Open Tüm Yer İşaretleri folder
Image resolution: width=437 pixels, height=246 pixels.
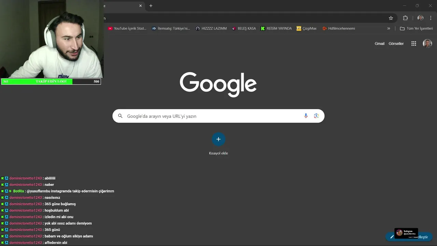(416, 28)
